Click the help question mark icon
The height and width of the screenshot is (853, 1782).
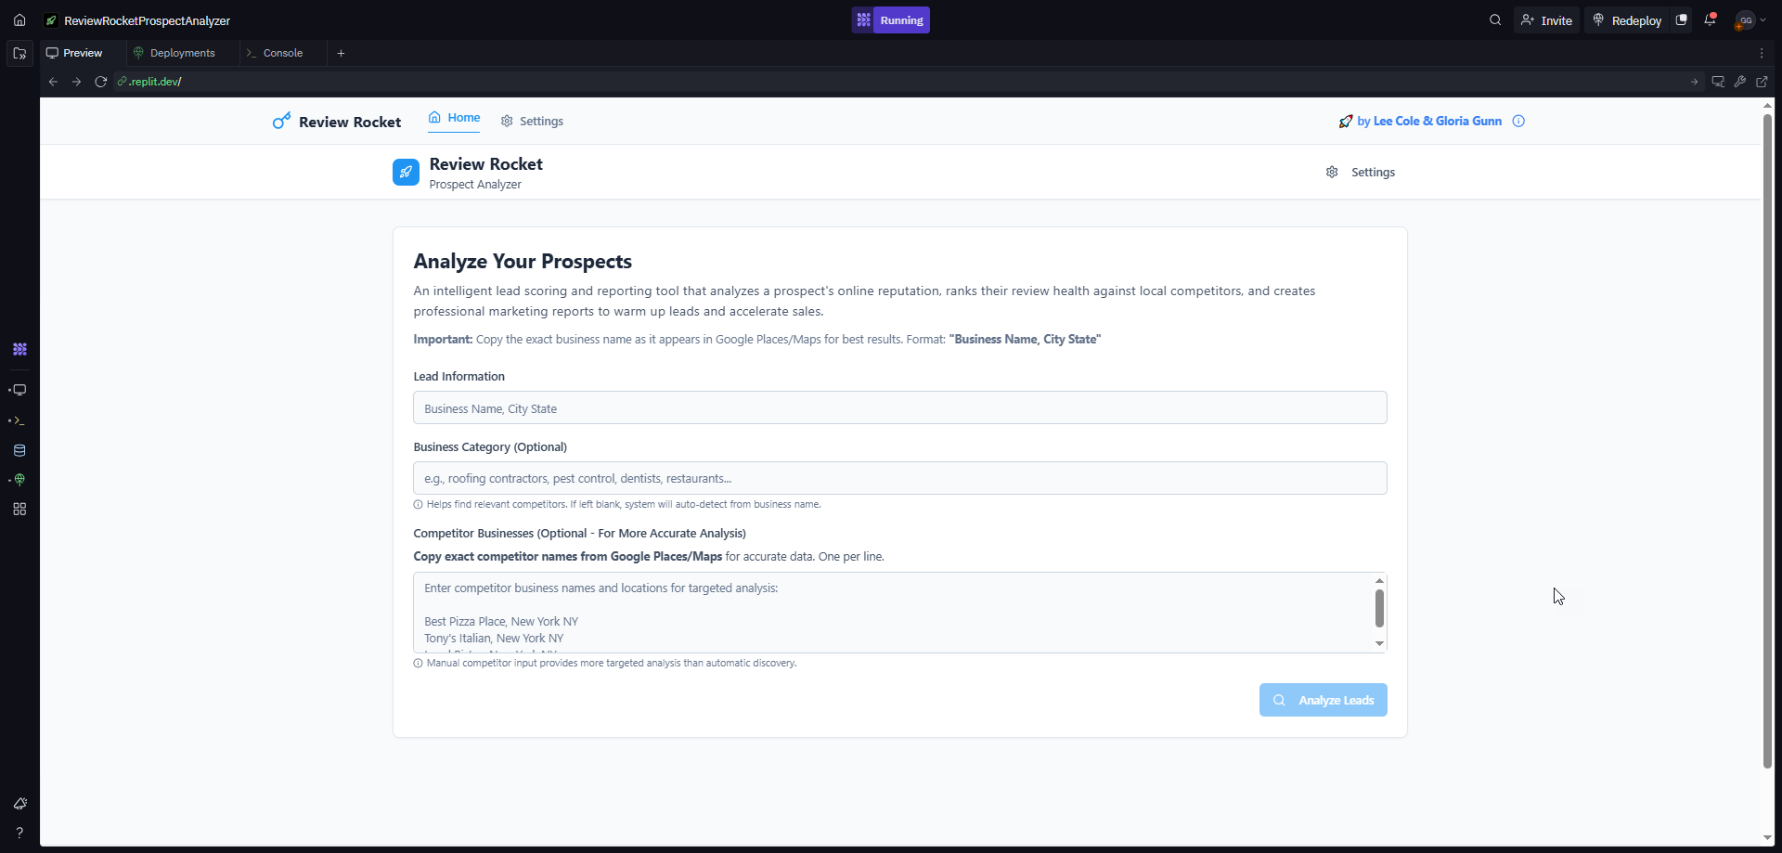click(x=19, y=833)
